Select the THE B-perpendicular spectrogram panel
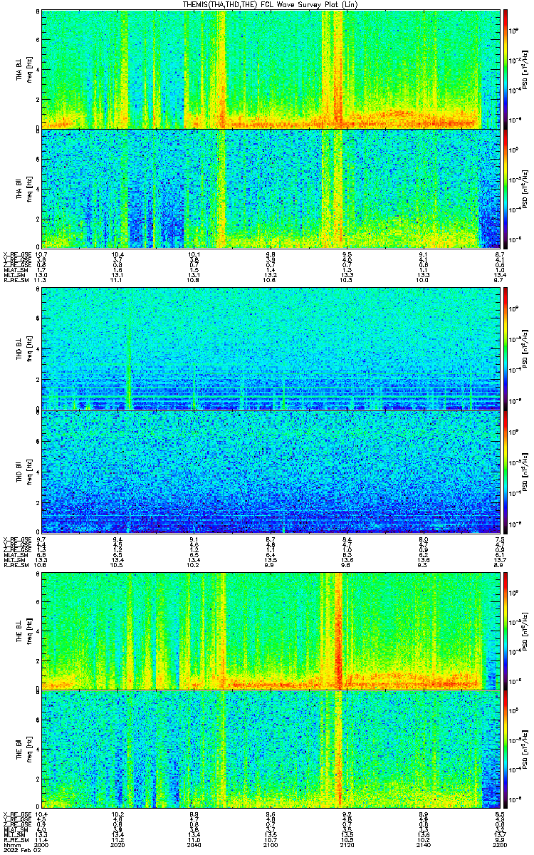 [x=271, y=631]
